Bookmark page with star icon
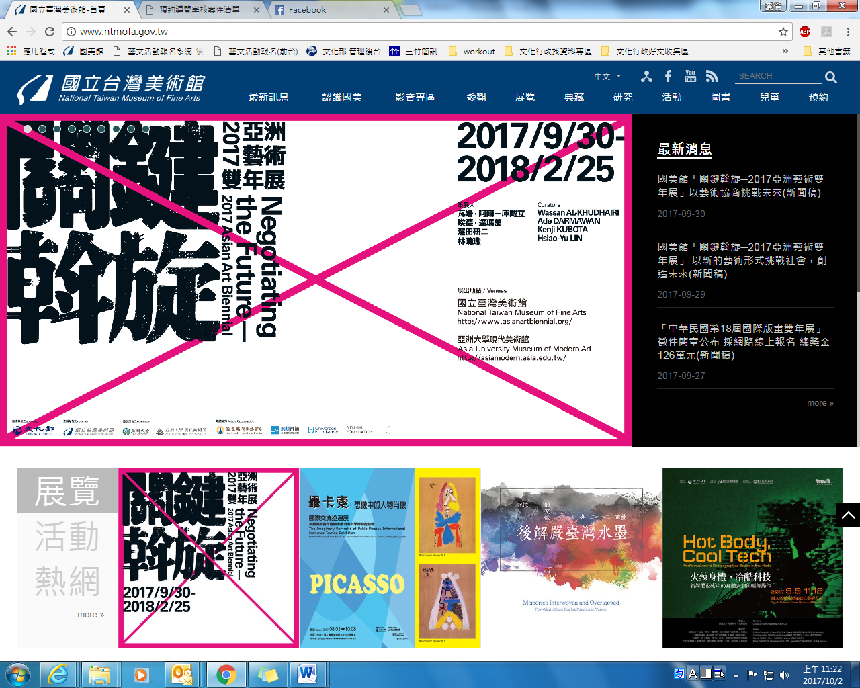The width and height of the screenshot is (860, 688). coord(783,32)
